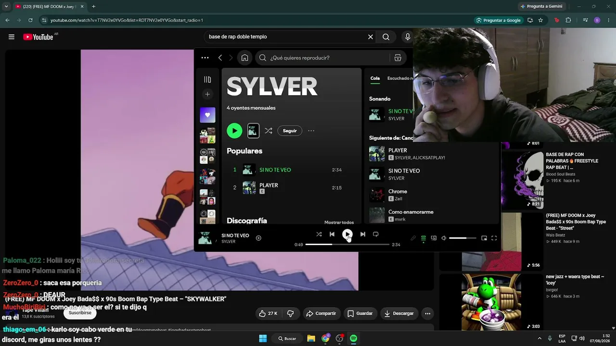
Task: Open Buscar in Windows taskbar
Action: click(287, 338)
